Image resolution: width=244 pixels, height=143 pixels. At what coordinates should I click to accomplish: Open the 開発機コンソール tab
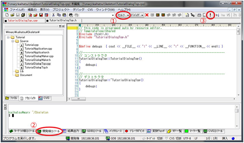[49, 131]
